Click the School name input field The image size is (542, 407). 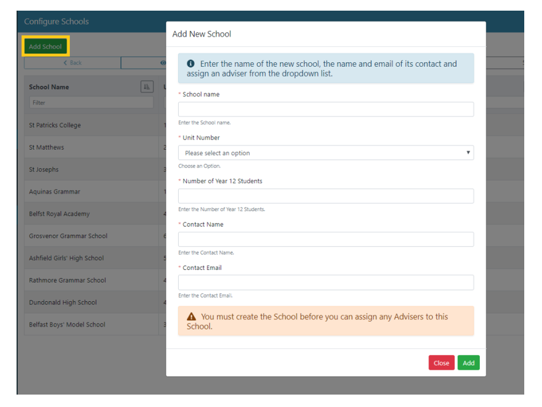325,109
